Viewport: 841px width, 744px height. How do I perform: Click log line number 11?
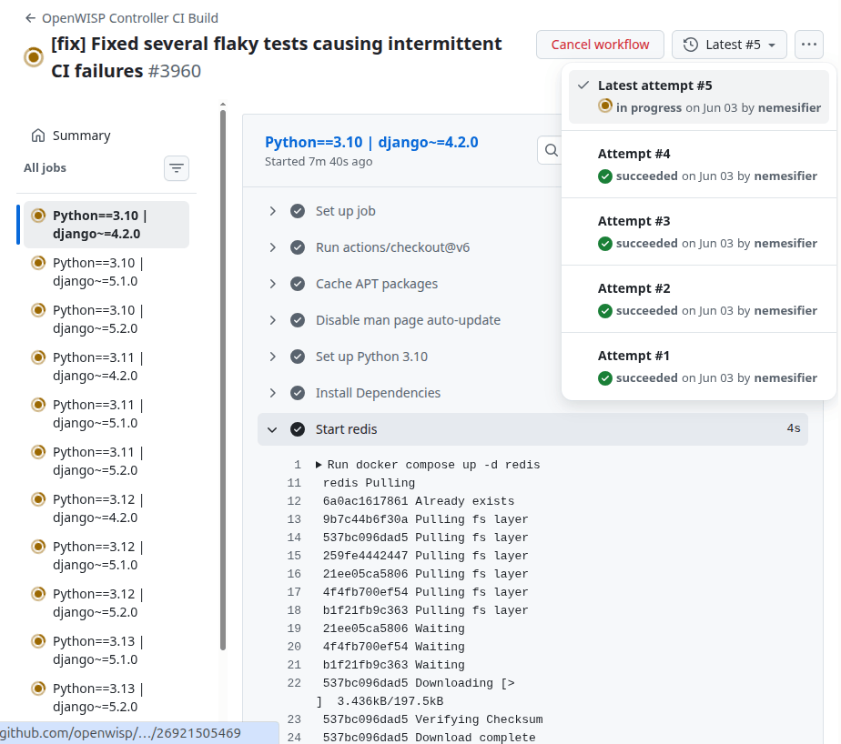[294, 483]
